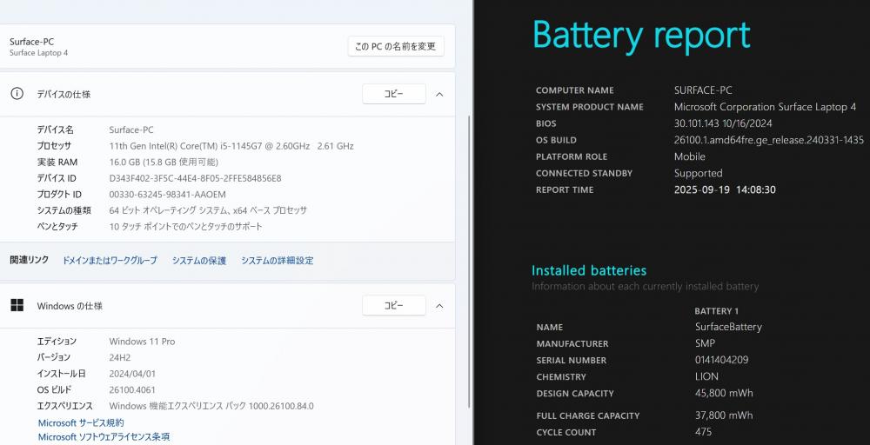Select the 24H2 version value
870x445 pixels.
coord(120,357)
